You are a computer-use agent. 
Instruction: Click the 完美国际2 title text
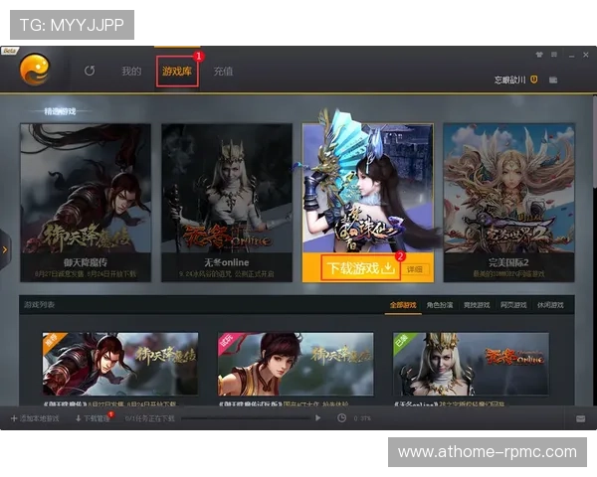click(x=508, y=262)
